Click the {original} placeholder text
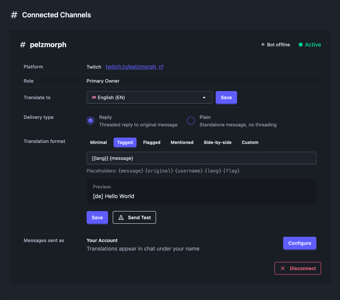Image resolution: width=340 pixels, height=300 pixels. (159, 171)
